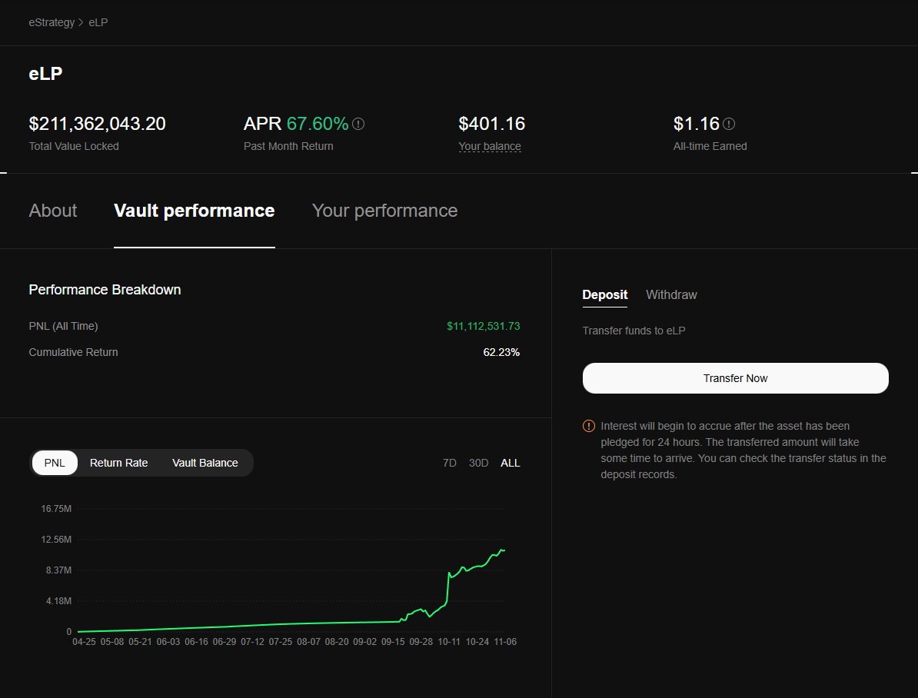Click the eLP breadcrumb item
Viewport: 918px width, 698px height.
pos(98,22)
